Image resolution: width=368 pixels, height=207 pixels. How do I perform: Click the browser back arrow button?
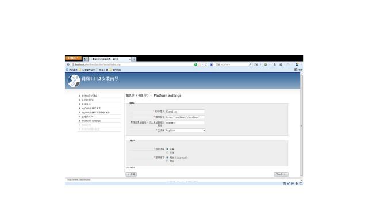click(68, 64)
